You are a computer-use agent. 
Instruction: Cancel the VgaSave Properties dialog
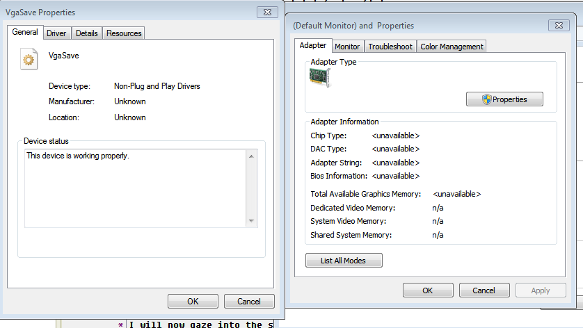(x=249, y=302)
